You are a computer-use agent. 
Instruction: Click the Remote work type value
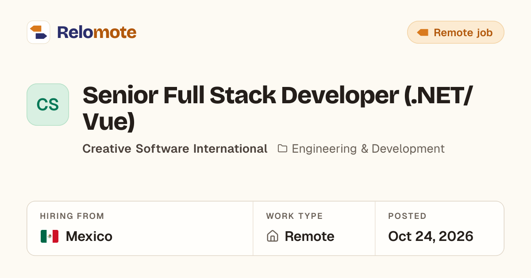click(x=309, y=237)
